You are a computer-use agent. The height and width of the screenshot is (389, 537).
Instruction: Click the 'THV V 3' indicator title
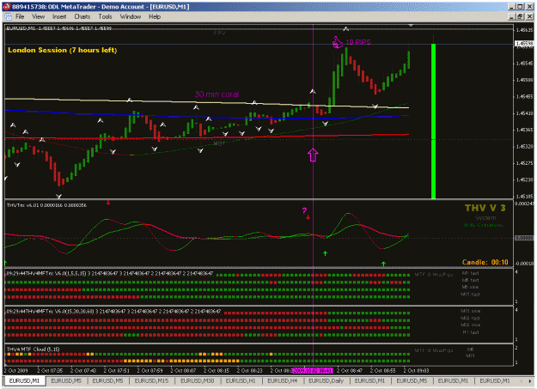485,208
